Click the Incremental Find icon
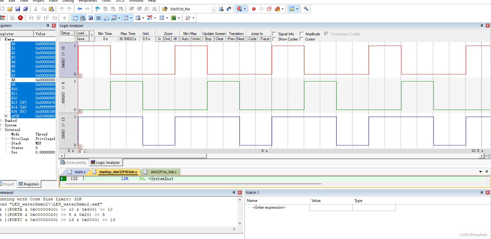The image size is (491, 239). click(x=229, y=9)
